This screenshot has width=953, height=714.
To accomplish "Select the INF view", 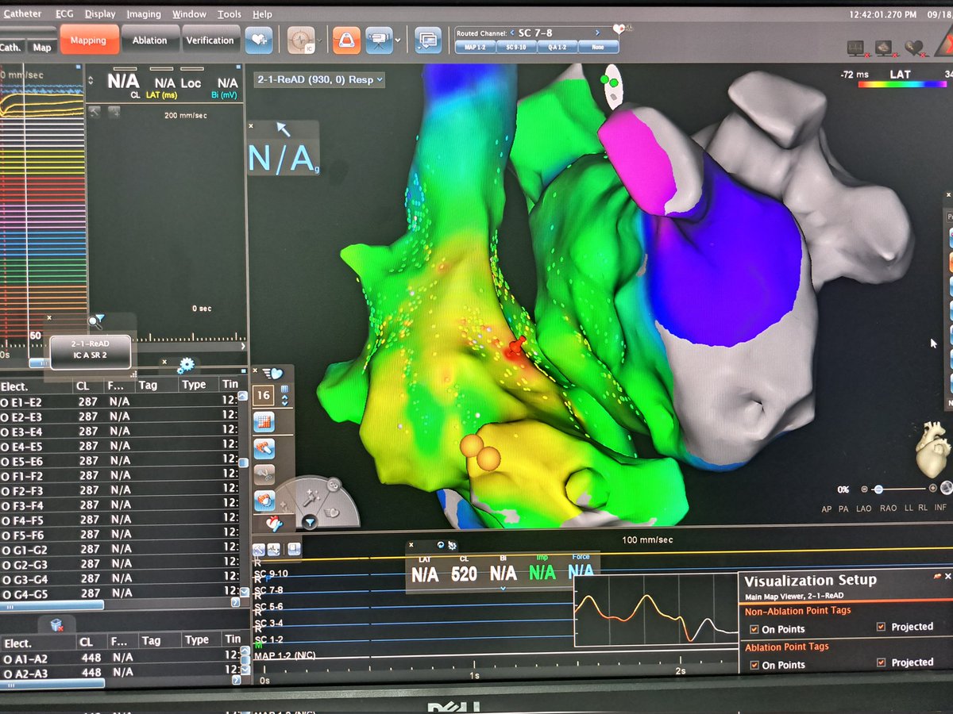I will click(940, 508).
